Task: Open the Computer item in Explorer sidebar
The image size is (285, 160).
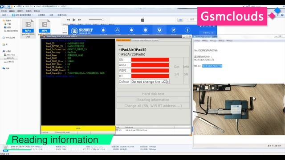Action: [x=7, y=52]
